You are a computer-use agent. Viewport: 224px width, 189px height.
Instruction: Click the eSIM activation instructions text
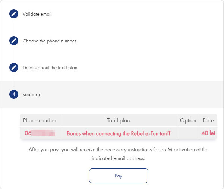(119, 154)
